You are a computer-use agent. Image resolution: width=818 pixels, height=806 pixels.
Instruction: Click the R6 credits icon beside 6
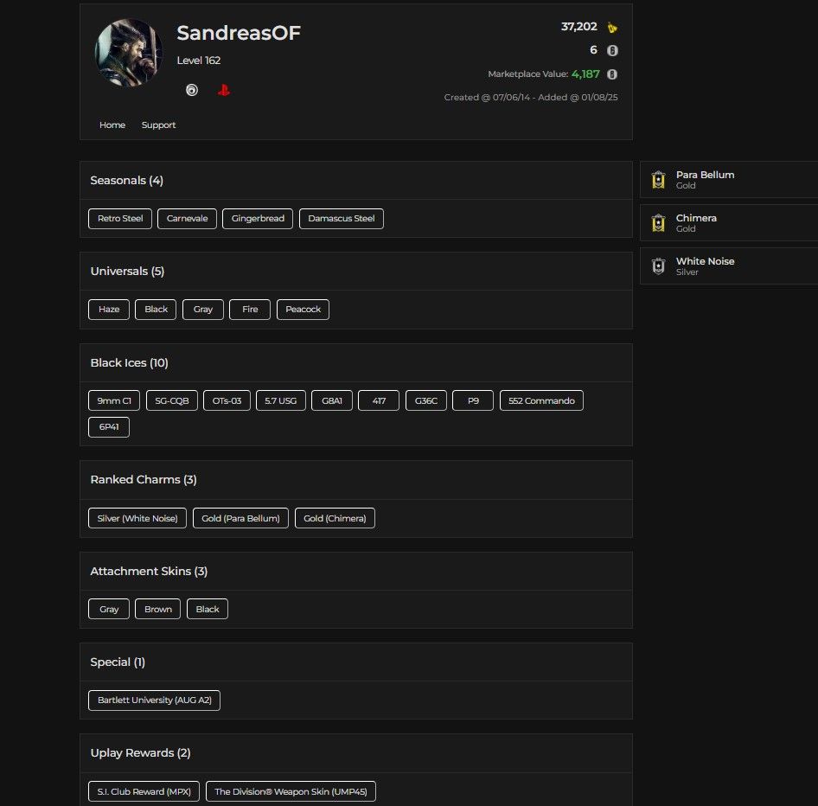tap(612, 51)
